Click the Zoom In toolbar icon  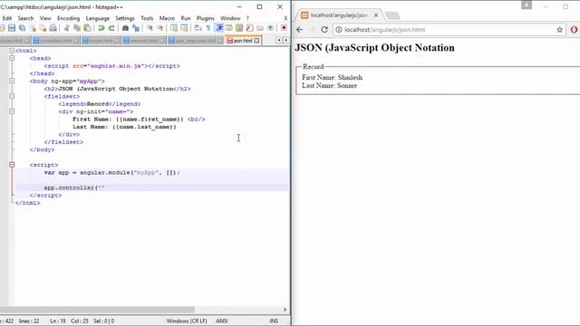point(150,28)
